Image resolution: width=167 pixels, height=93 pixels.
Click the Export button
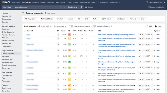click(x=159, y=26)
